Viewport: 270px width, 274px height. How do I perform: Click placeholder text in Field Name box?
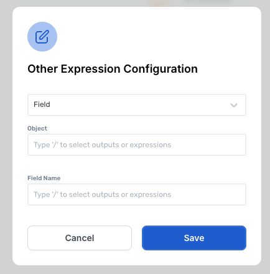(103, 194)
